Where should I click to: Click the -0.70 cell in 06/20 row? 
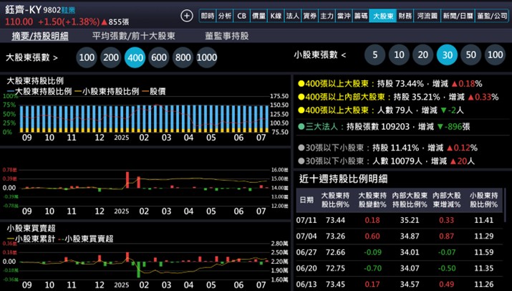pos(372,268)
